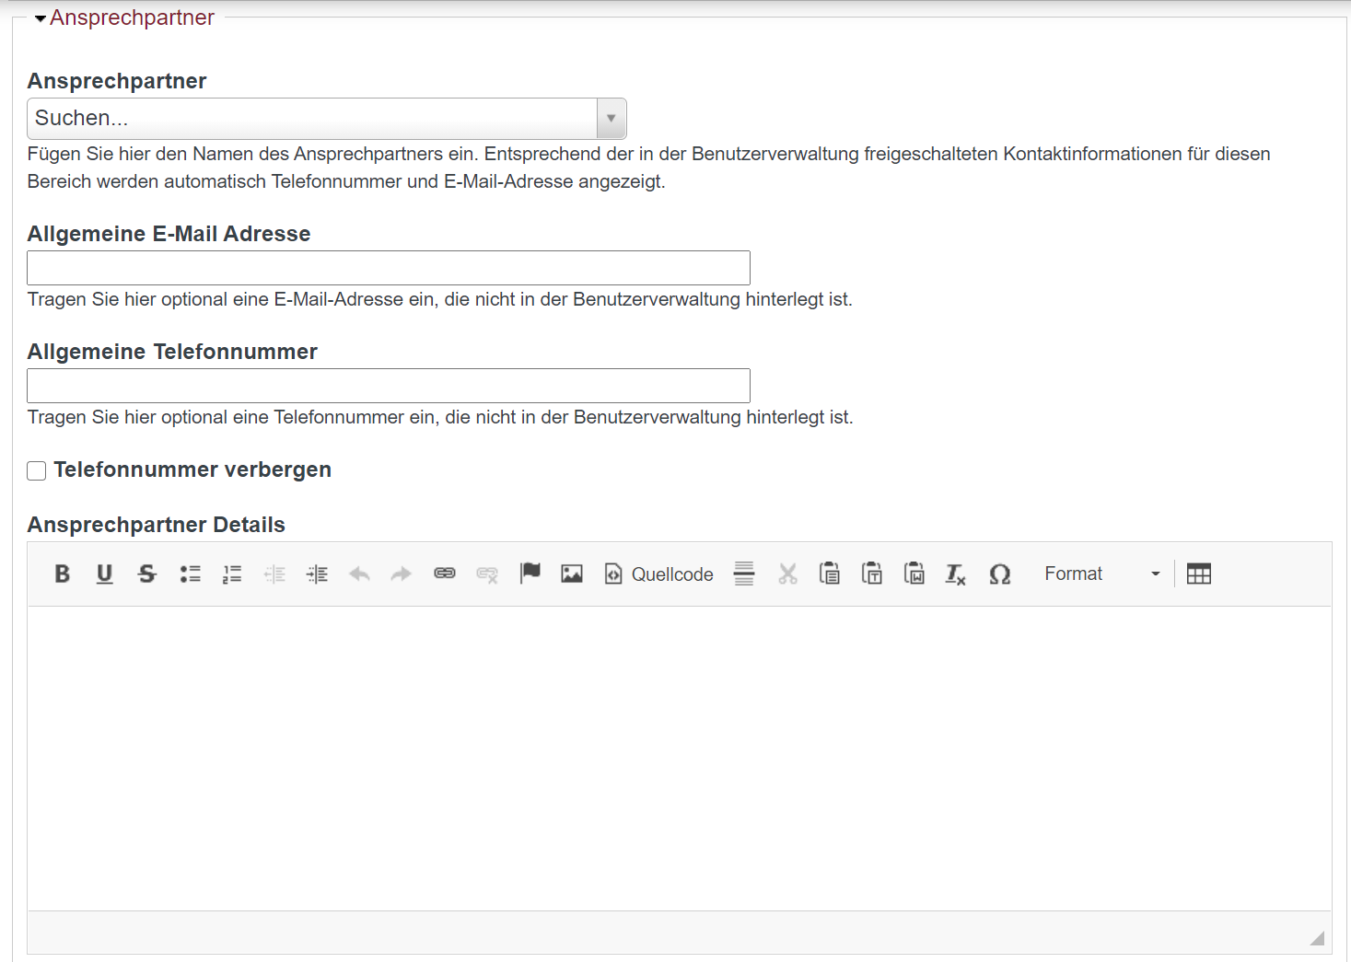Screen dimensions: 1351x962
Task: Insert a horizontal line
Action: tap(744, 574)
